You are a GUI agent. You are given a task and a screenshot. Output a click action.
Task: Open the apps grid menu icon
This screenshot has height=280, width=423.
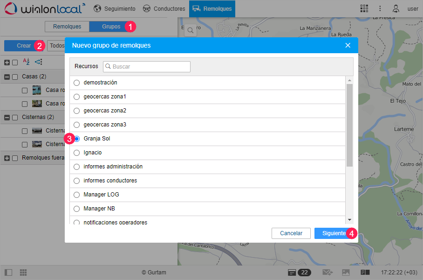(364, 9)
